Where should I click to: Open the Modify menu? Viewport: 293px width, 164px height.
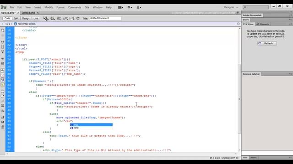[49, 7]
